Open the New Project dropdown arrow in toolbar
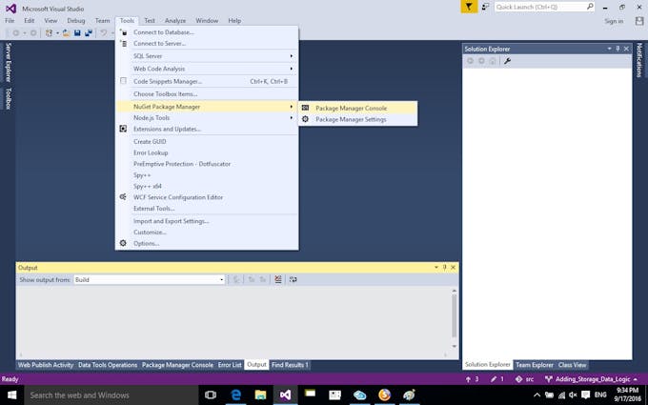The width and height of the screenshot is (648, 405). pyautogui.click(x=57, y=33)
